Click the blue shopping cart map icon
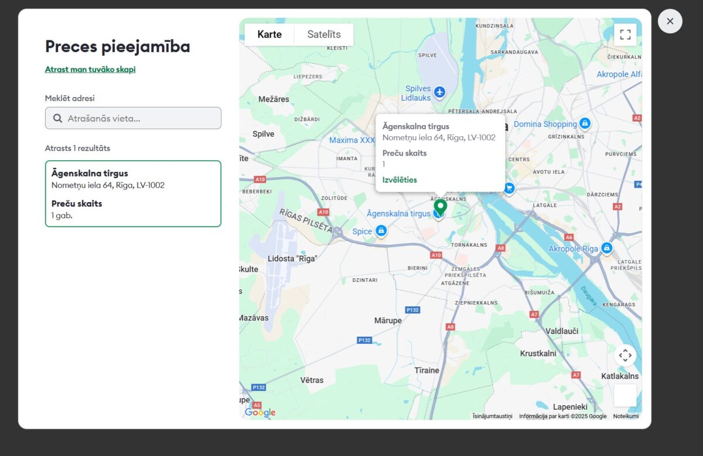The height and width of the screenshot is (456, 703). coord(509,188)
